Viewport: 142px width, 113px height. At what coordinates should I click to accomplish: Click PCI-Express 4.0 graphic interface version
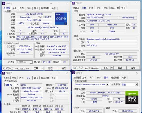pos(112,54)
